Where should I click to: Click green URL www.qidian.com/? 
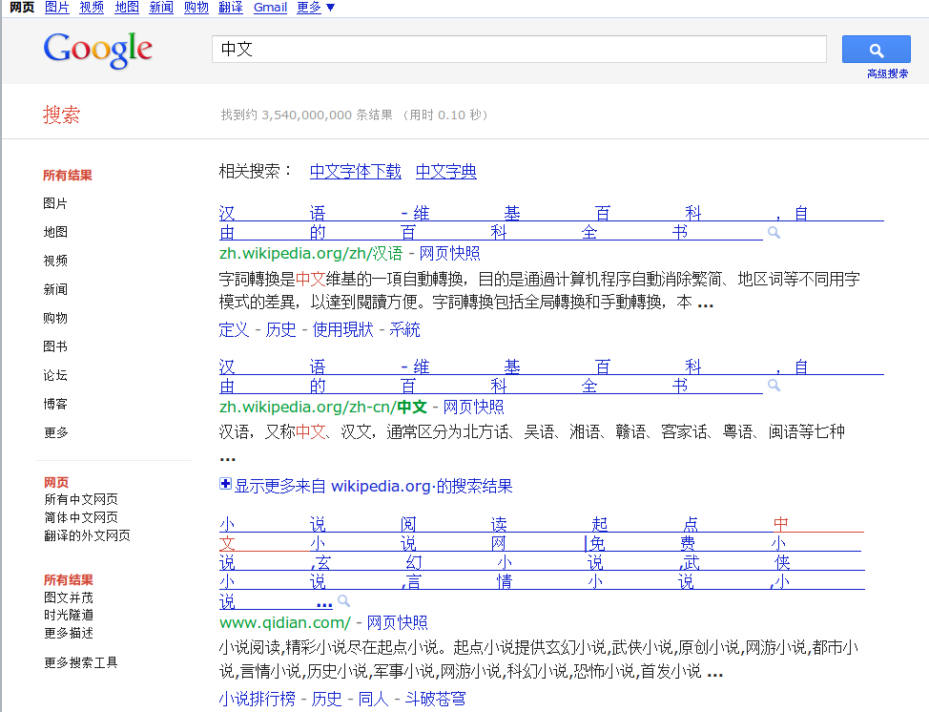pos(285,623)
